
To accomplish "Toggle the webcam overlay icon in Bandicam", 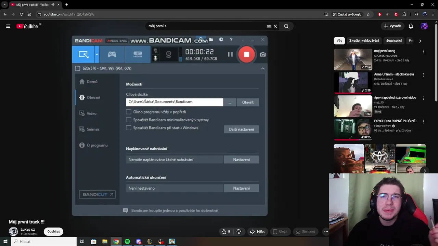I will [168, 54].
